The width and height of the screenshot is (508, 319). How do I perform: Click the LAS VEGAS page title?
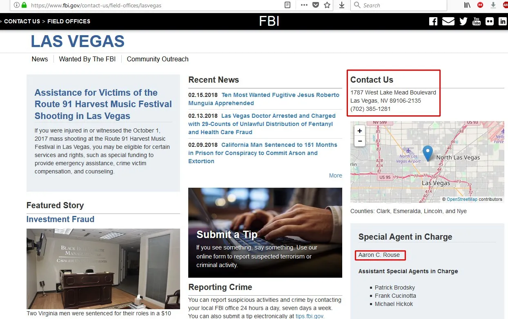(x=78, y=41)
